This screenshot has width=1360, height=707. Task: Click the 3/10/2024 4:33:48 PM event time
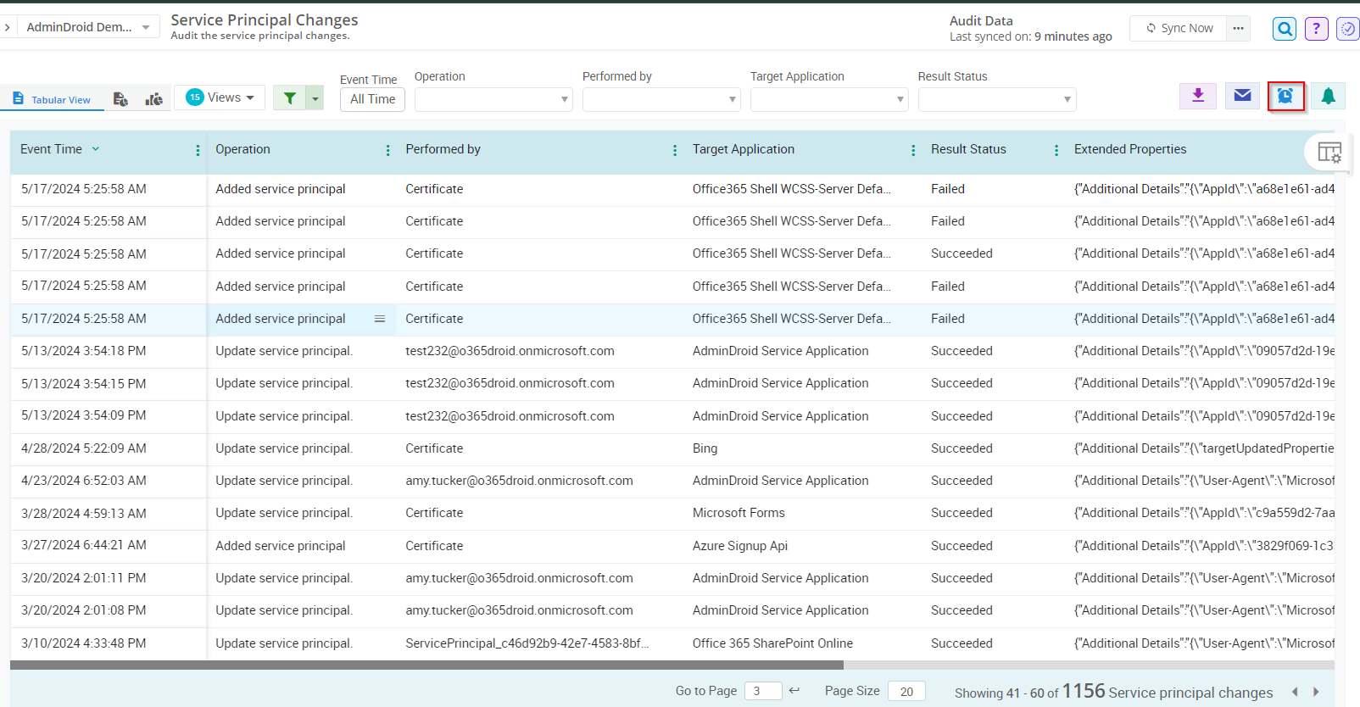tap(84, 643)
